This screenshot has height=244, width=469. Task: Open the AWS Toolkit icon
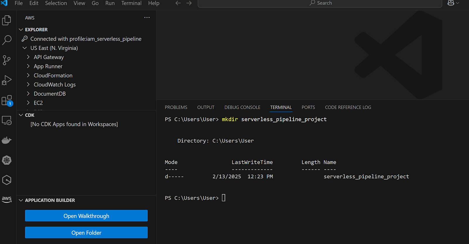[x=6, y=200]
